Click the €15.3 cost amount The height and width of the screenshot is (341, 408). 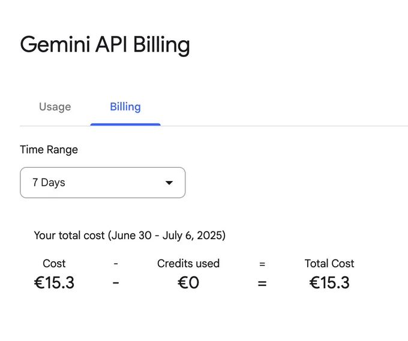(54, 282)
